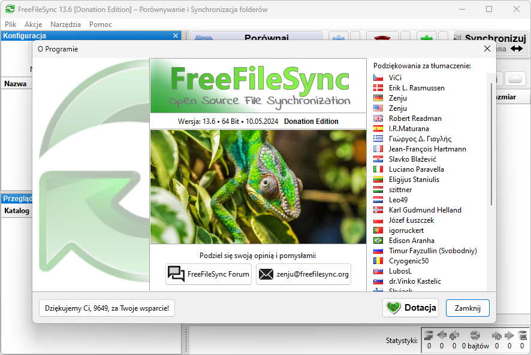Click the Czech flag beside ViCi
The image size is (531, 355).
click(x=378, y=78)
